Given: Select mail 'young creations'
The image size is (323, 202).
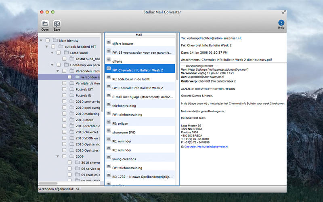Looking at the screenshot, I should coord(140,157).
